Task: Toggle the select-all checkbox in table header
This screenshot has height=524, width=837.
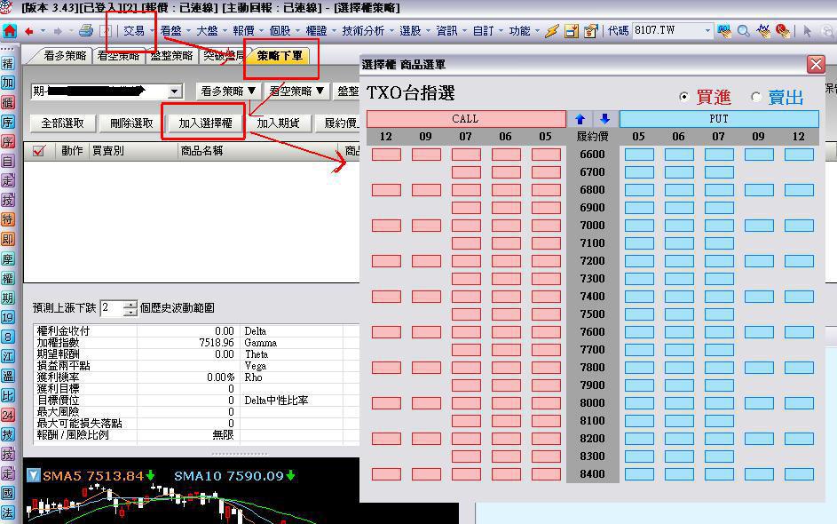Action: click(x=38, y=151)
